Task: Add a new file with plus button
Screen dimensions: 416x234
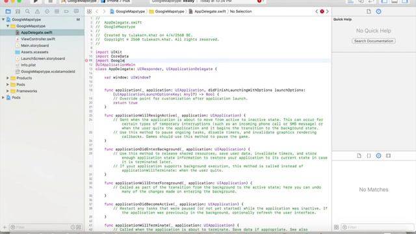Action: tap(5, 227)
